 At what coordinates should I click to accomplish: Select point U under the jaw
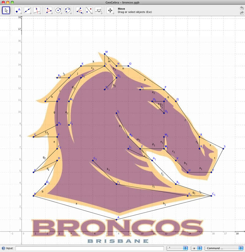pos(188,172)
